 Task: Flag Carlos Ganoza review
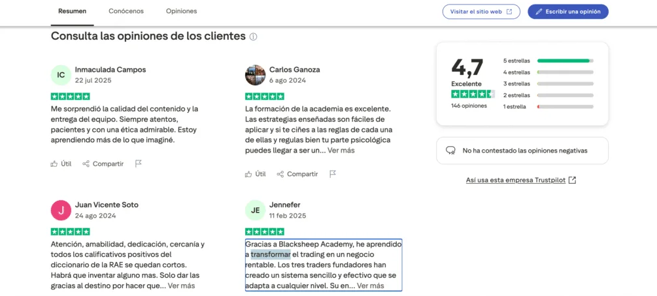pyautogui.click(x=333, y=174)
